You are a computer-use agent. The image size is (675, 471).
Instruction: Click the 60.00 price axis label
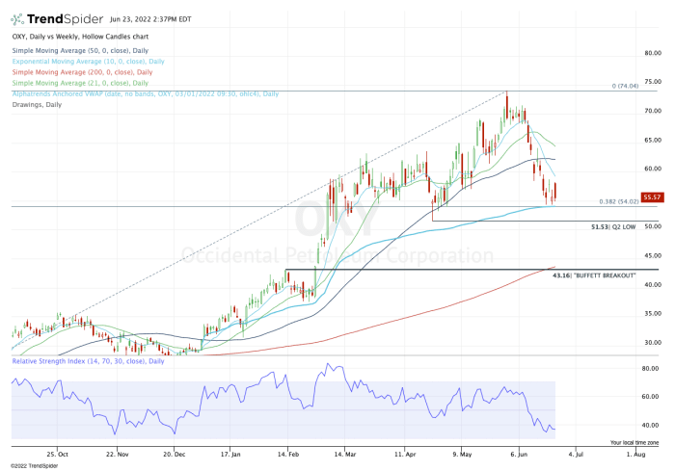(653, 169)
